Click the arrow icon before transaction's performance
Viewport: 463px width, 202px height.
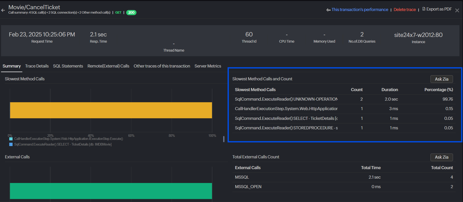[328, 10]
